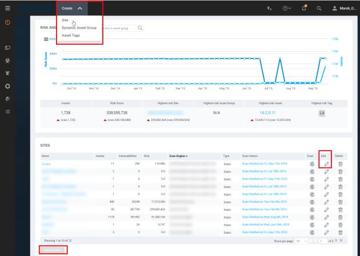Open the vulnerabilities biohazard sidebar icon
Image resolution: width=360 pixels, height=256 pixels.
coord(7,60)
